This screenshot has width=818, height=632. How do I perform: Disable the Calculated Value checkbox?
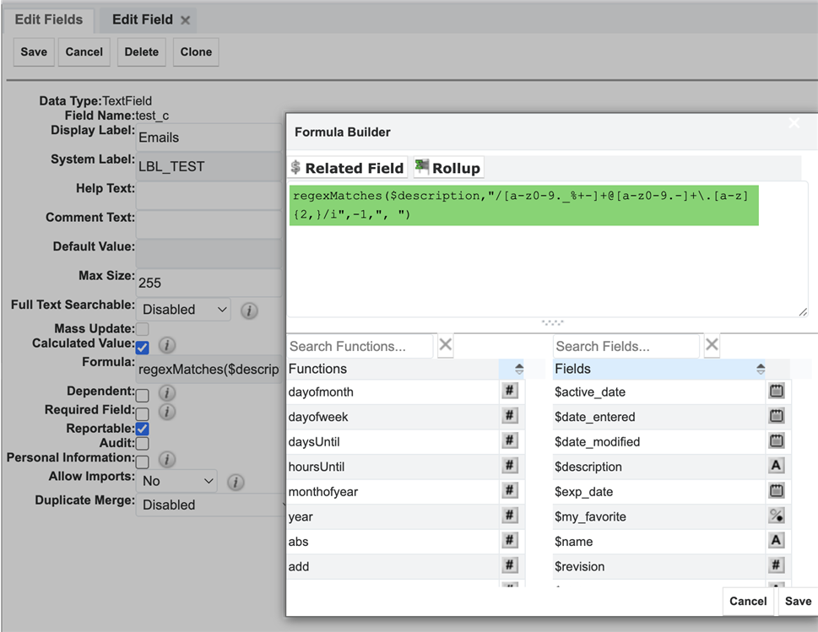142,347
